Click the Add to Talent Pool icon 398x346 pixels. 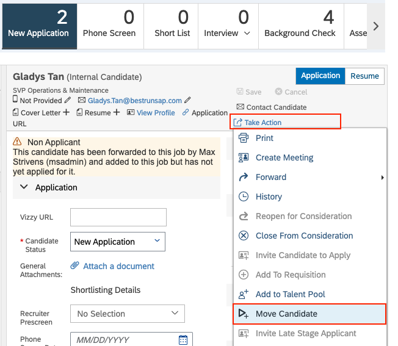[x=244, y=294]
